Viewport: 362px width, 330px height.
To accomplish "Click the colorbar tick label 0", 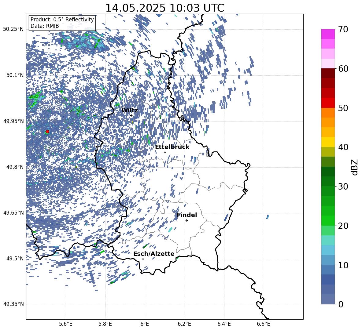I will (341, 304).
